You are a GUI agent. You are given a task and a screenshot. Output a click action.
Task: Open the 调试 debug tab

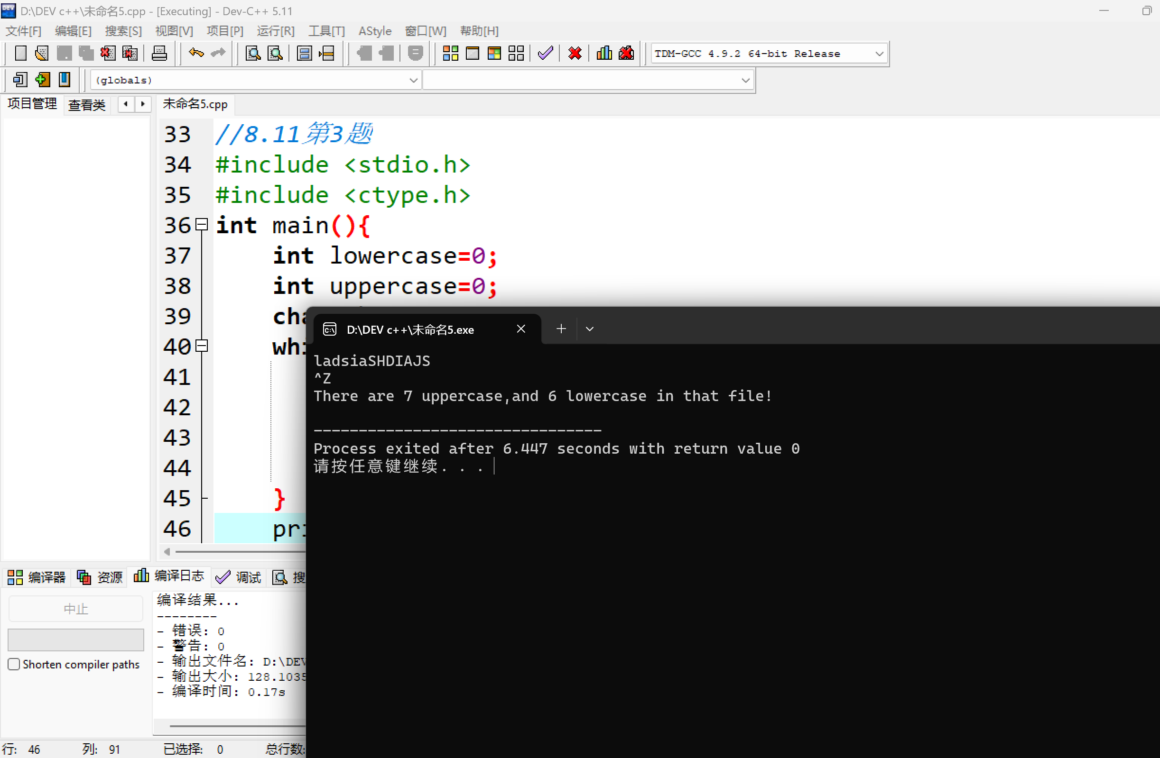point(239,577)
